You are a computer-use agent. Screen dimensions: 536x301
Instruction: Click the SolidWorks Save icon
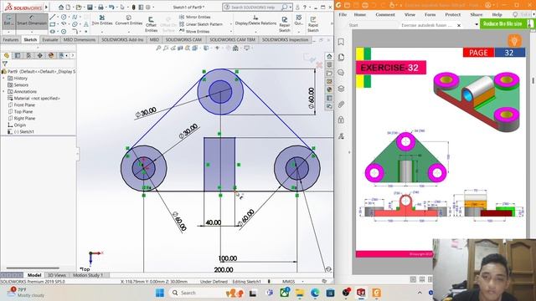[x=90, y=7]
